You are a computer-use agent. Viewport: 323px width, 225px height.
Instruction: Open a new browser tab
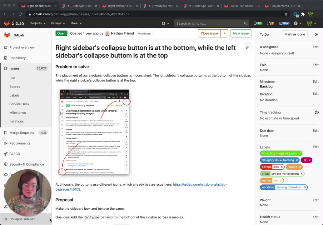coord(308,6)
